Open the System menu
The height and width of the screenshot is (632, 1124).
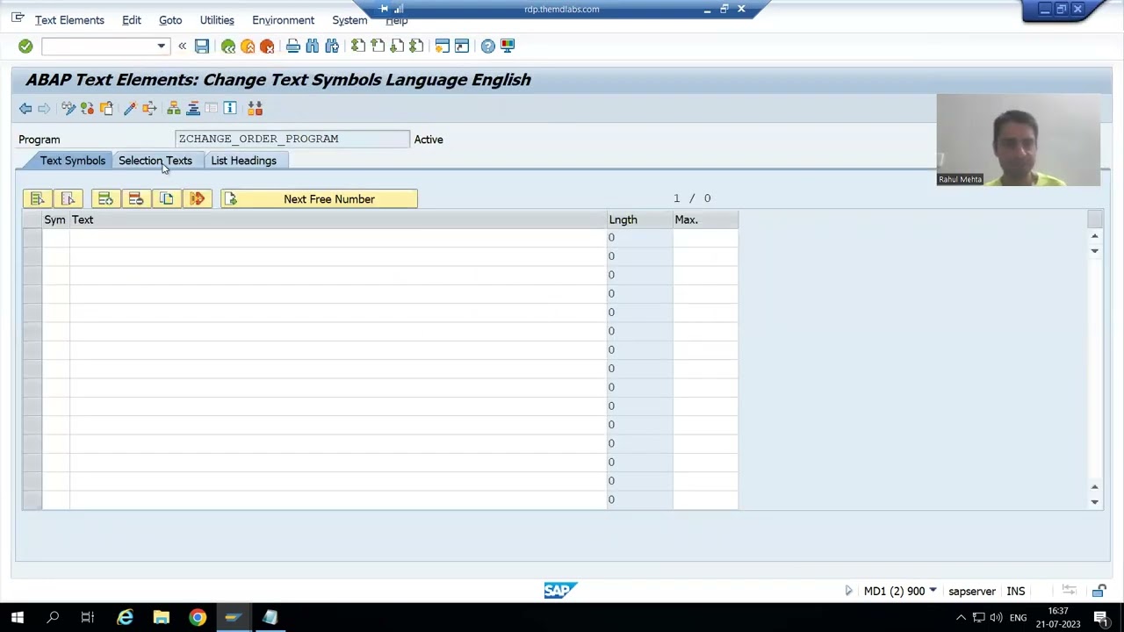[349, 20]
